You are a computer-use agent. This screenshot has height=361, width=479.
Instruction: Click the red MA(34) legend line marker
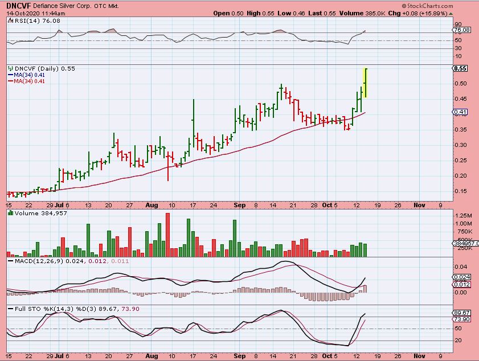pos(10,81)
